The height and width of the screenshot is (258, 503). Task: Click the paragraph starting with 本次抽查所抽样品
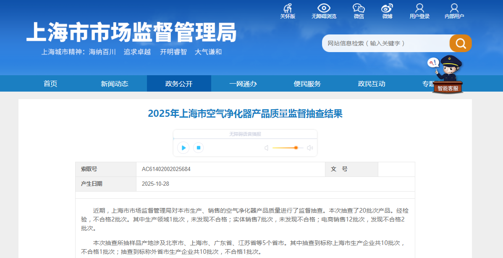[x=243, y=247]
